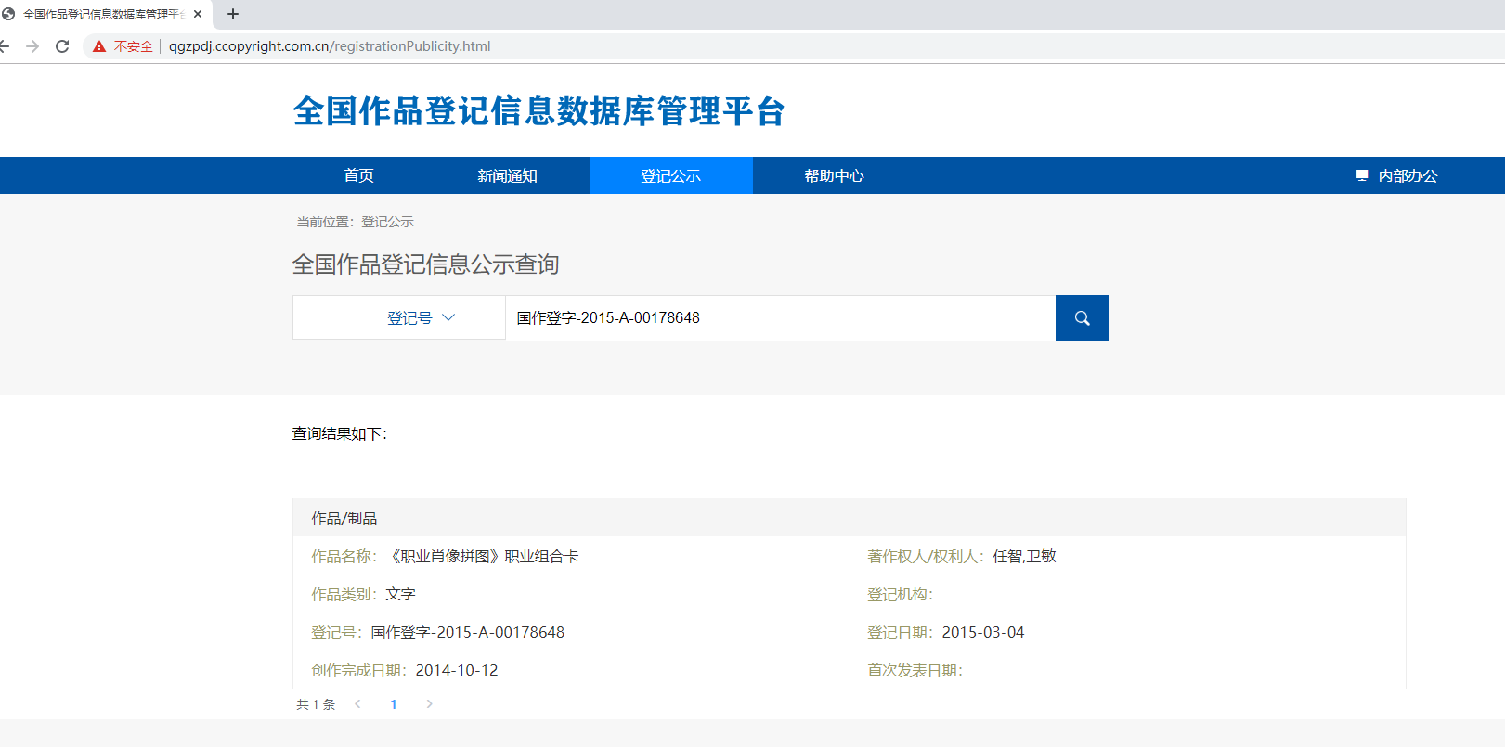Open the 帮助中心 navigation item
This screenshot has height=747, width=1505.
(x=834, y=175)
